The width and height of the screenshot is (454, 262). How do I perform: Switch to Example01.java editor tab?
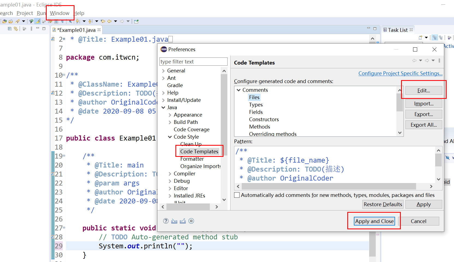(77, 30)
